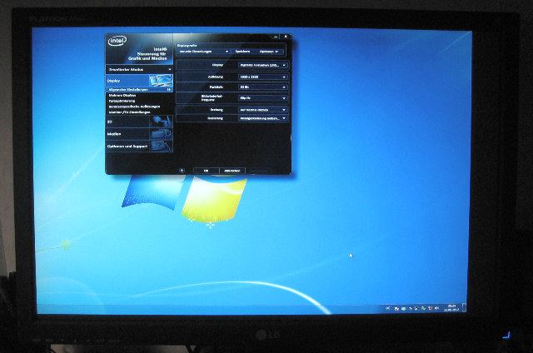Open Benutzerspezifische Auflösungen page
This screenshot has height=353, width=533.
click(134, 107)
